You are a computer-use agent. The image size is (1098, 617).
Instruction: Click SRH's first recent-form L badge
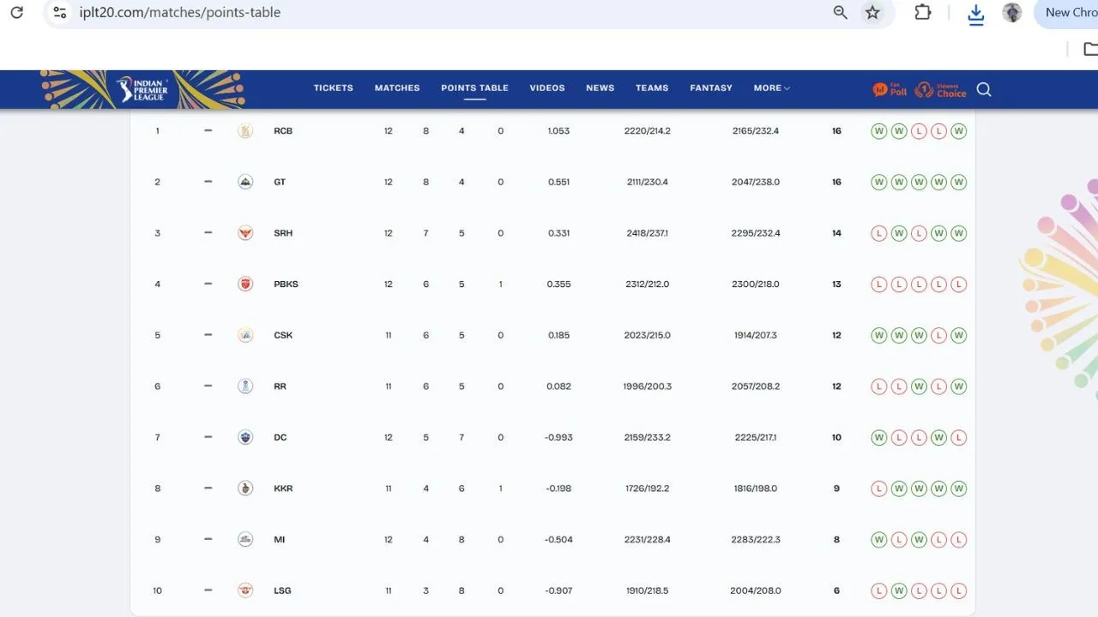pyautogui.click(x=878, y=233)
